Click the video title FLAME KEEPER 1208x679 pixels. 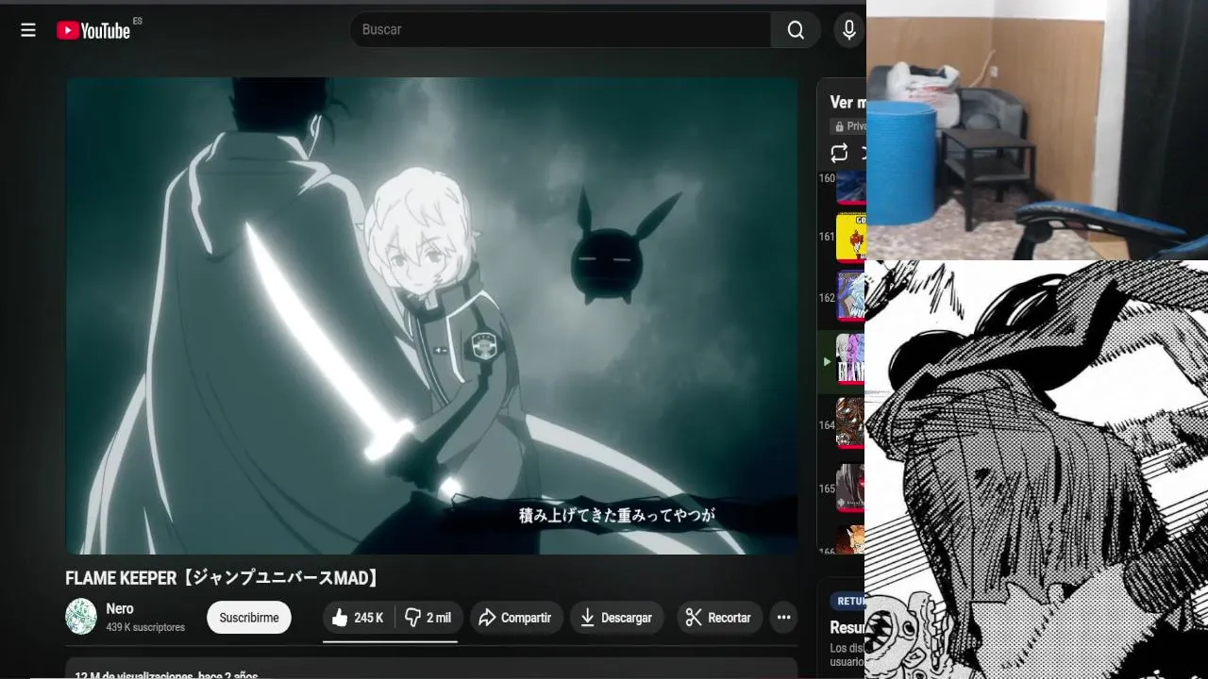pyautogui.click(x=224, y=578)
